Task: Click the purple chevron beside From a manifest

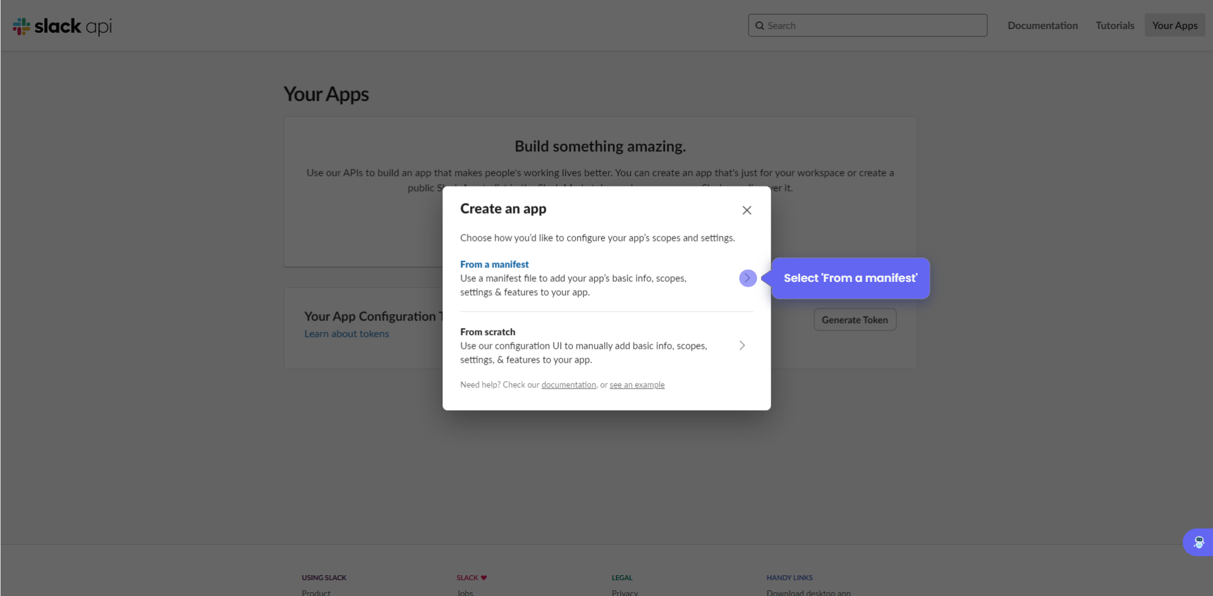Action: coord(747,278)
